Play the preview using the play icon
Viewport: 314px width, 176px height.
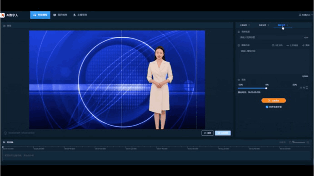pos(5,133)
